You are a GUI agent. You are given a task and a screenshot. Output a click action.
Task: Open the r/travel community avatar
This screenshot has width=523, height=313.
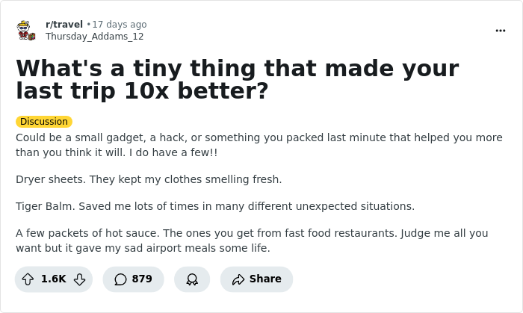27,31
